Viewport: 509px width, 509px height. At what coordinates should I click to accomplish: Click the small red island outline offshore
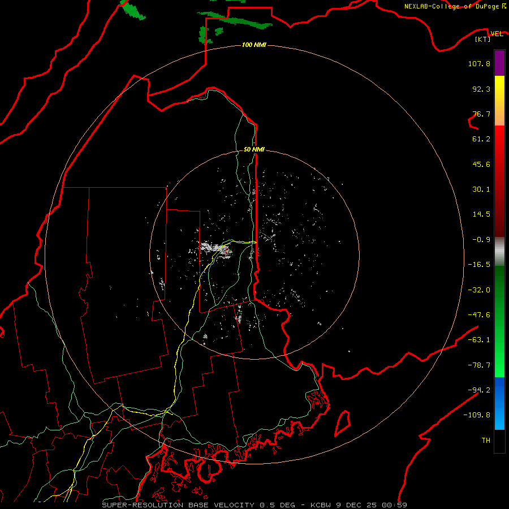pyautogui.click(x=343, y=423)
